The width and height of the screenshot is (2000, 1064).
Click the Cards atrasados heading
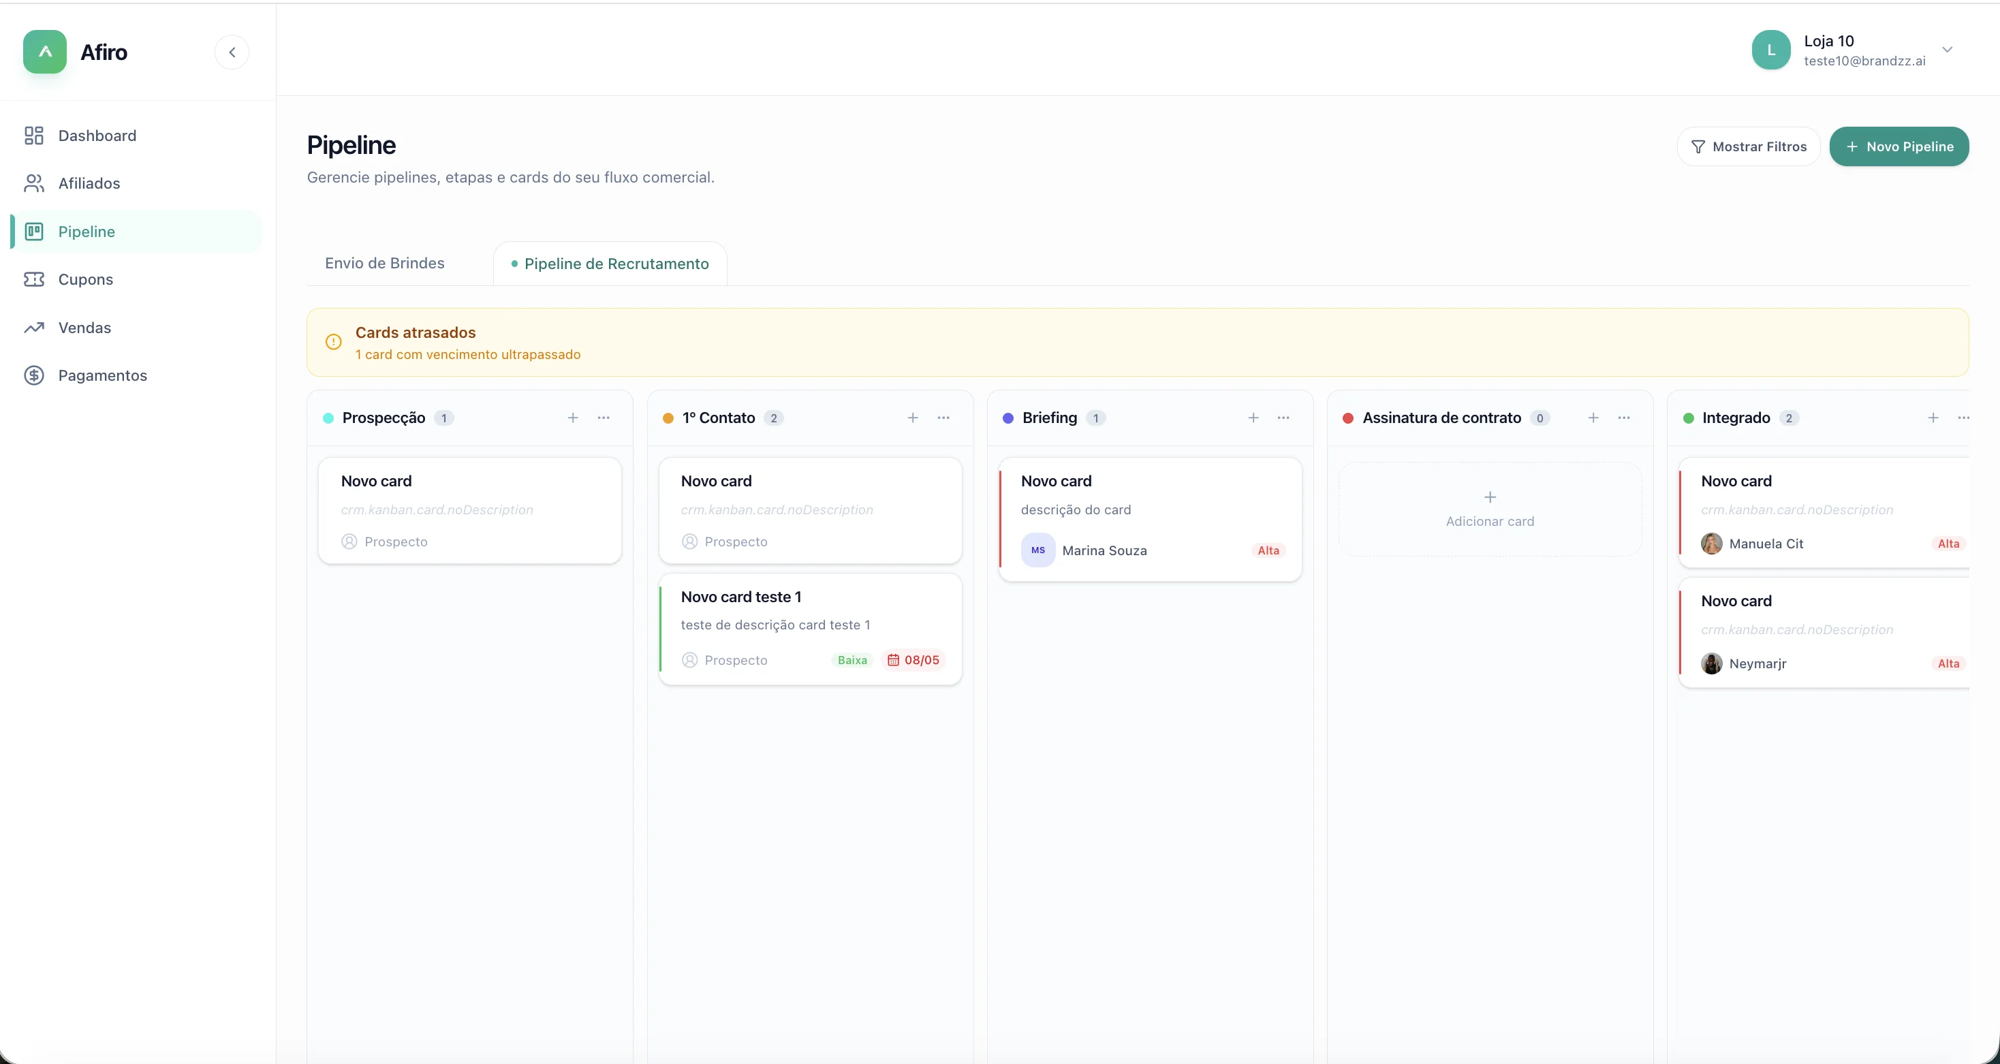(416, 332)
